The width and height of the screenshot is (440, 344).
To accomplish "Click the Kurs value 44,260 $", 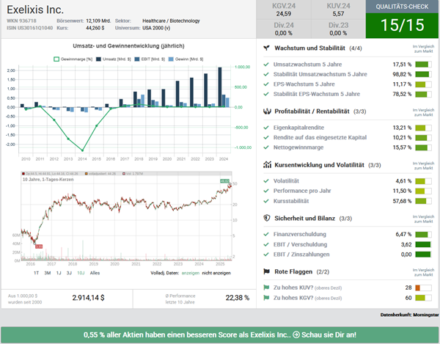I will [x=95, y=28].
